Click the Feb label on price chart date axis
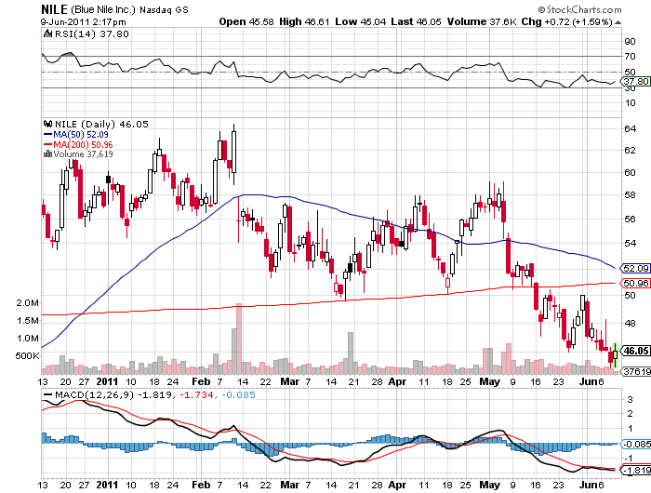The image size is (651, 493). tap(201, 381)
